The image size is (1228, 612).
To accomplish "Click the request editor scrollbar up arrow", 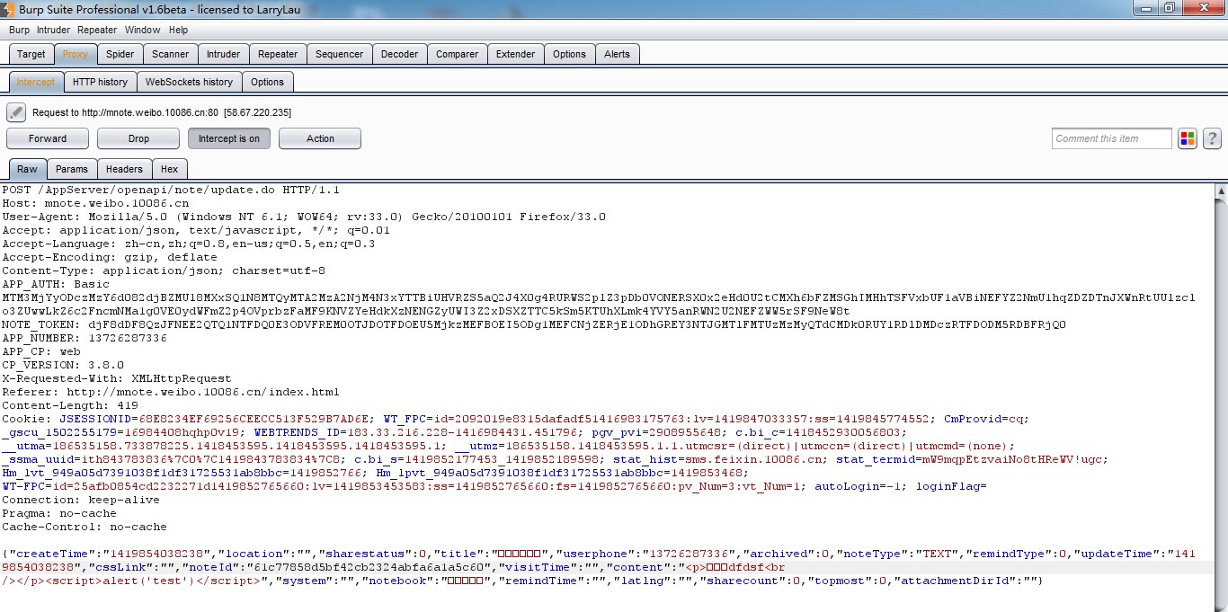I will 1221,191.
